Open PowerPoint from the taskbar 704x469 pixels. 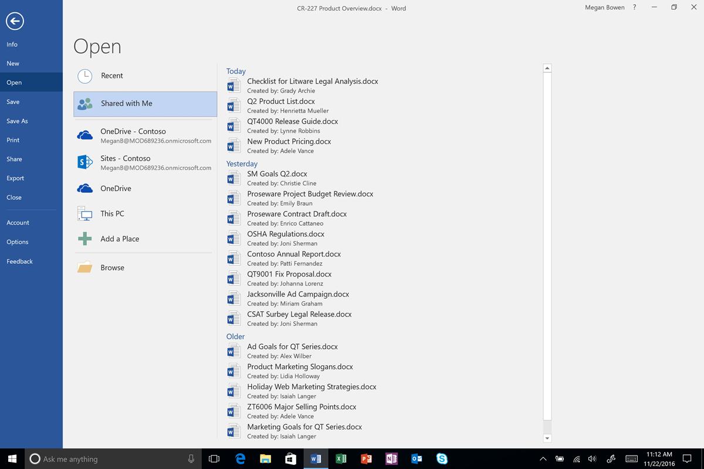366,459
